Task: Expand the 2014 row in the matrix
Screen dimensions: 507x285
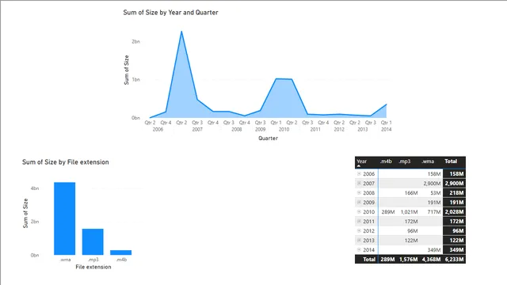Action: (x=359, y=250)
